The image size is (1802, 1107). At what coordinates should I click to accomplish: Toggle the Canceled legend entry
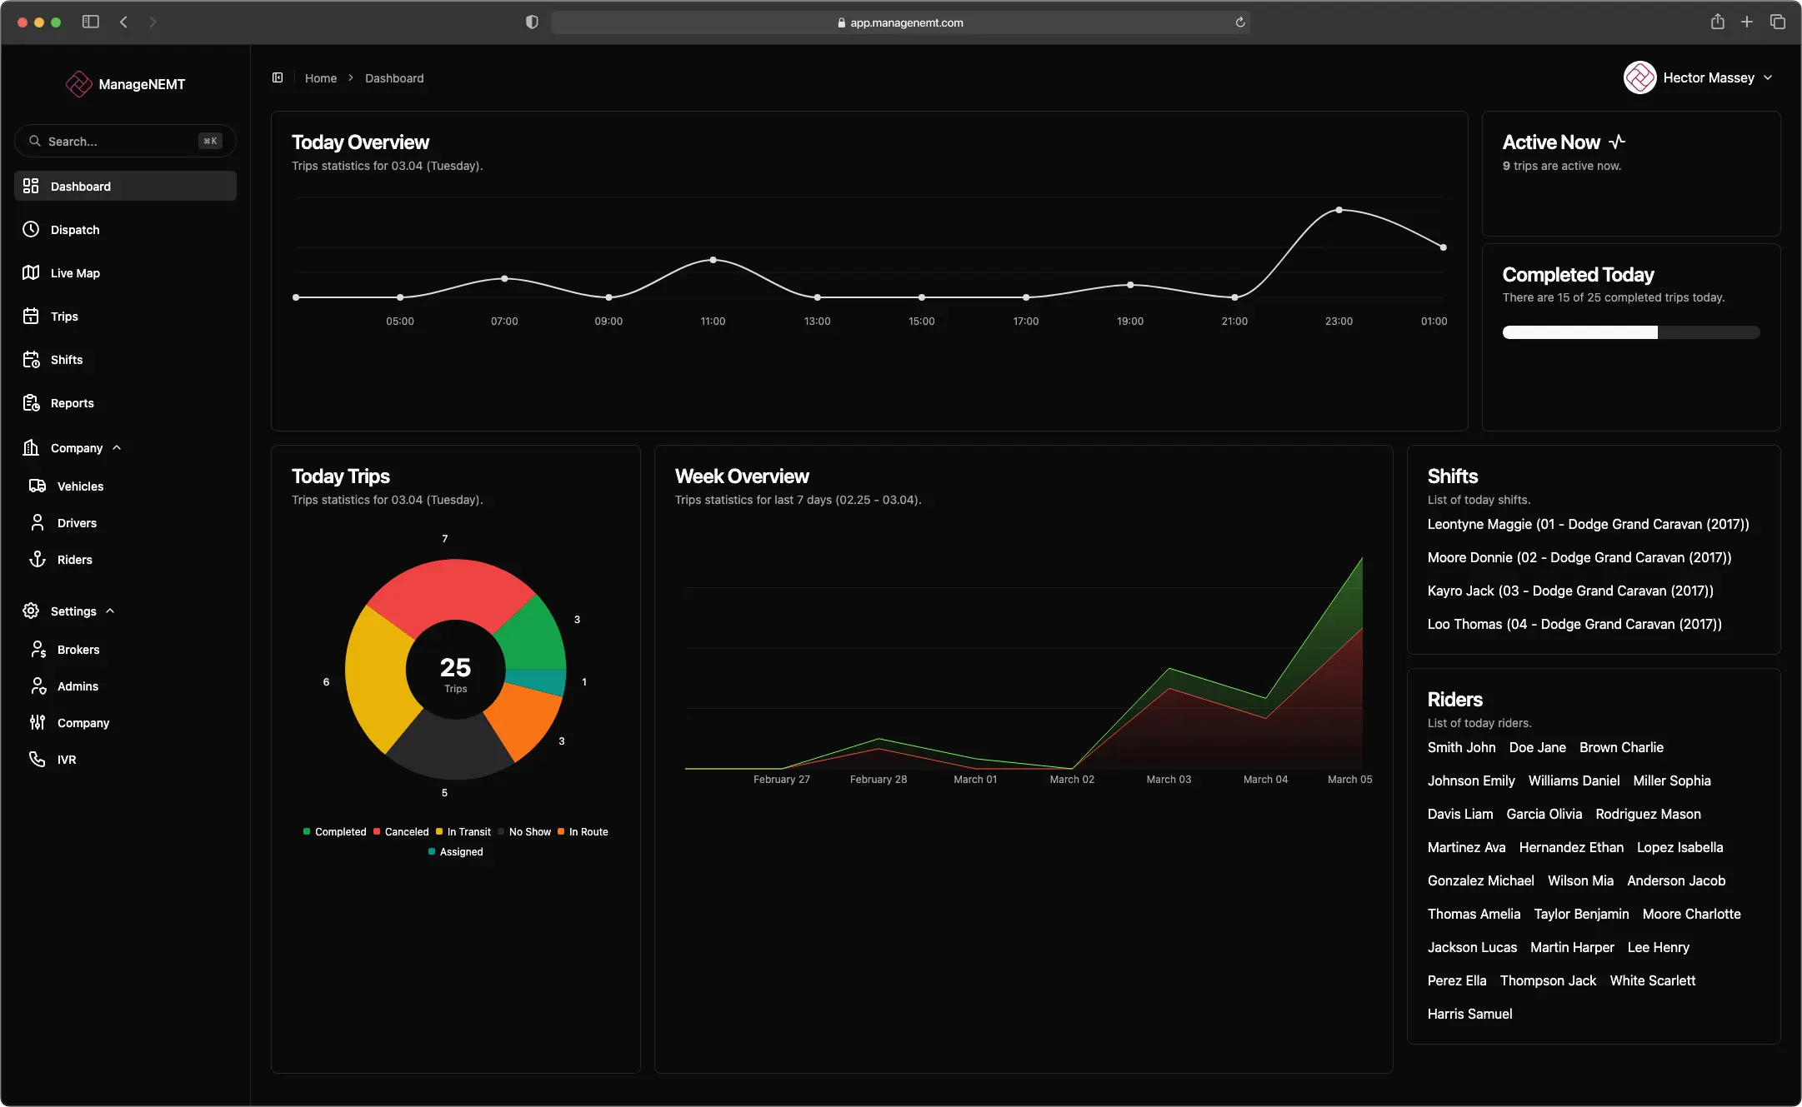(x=402, y=831)
